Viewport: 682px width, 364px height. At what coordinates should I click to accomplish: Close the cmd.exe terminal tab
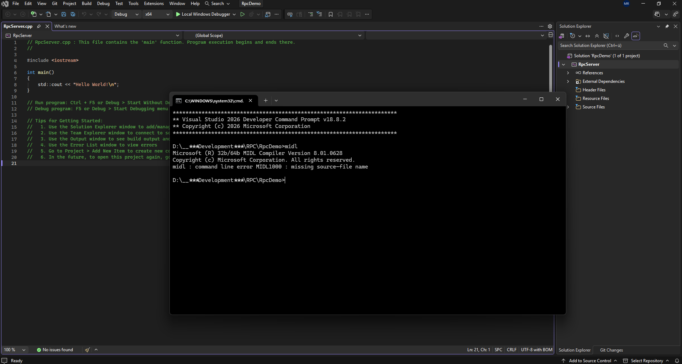(x=251, y=101)
